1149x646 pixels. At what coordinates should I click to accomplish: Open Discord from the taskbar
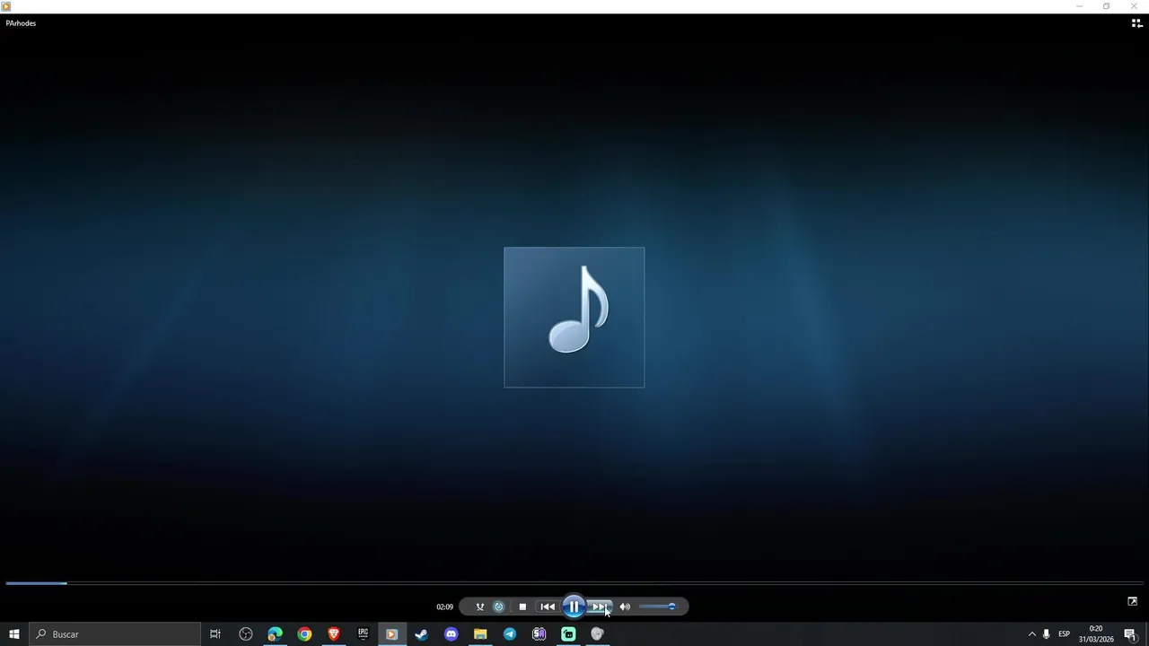(451, 634)
